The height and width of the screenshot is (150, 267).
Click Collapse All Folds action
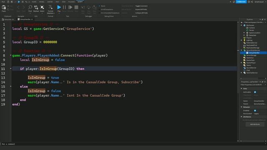click(141, 13)
